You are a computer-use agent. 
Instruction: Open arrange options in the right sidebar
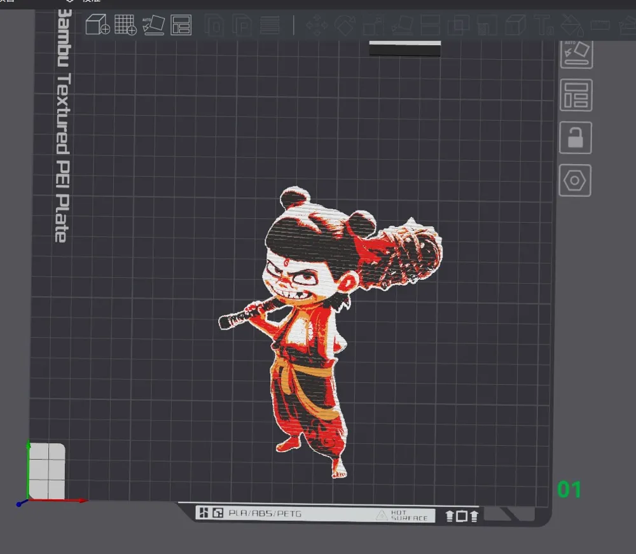click(576, 94)
